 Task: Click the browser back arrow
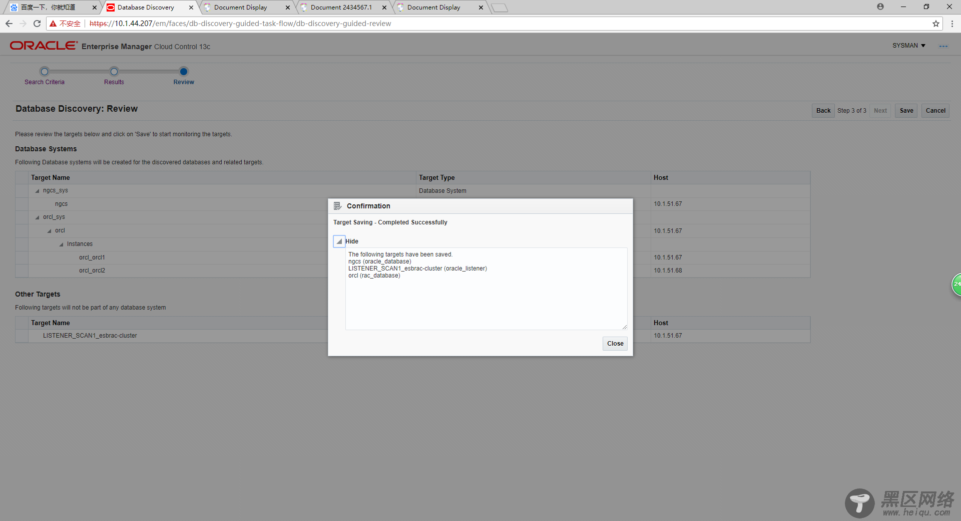9,24
